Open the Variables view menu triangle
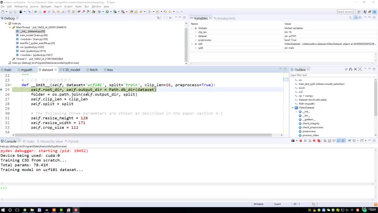Viewport: 378px width, 213px height. coord(366,18)
